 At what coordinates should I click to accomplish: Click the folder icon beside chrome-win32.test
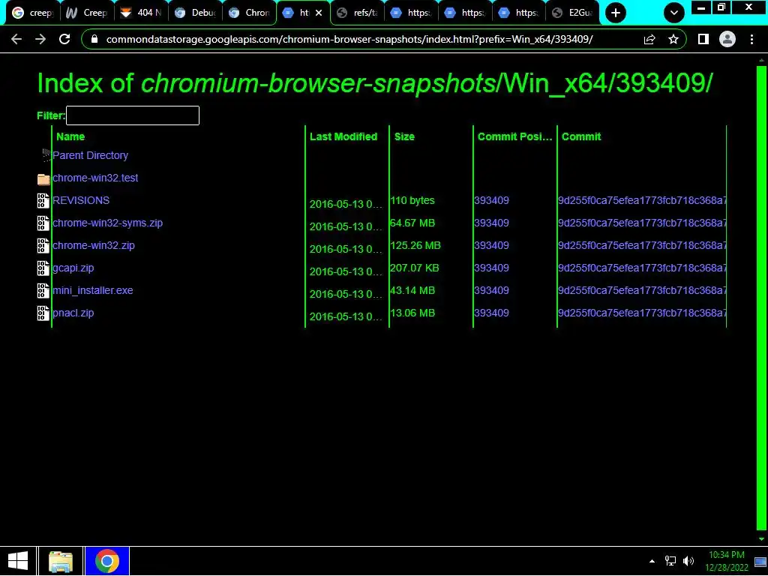click(43, 178)
